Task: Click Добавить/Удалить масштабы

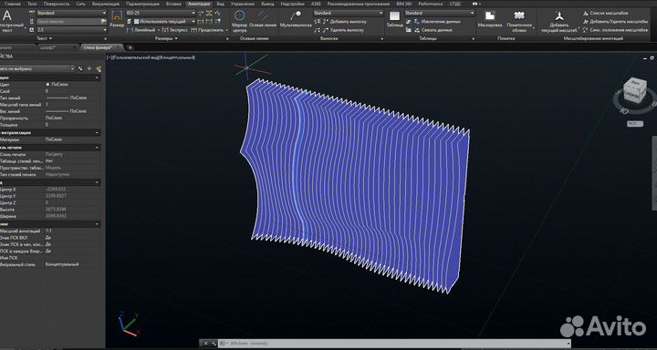Action: pos(616,21)
